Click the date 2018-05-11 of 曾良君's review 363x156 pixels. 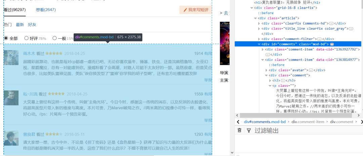tap(75, 134)
